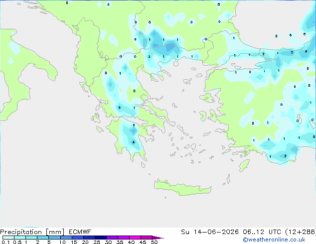Select the 0.5–1 mm legend color box
The image size is (316, 244).
pos(20,238)
